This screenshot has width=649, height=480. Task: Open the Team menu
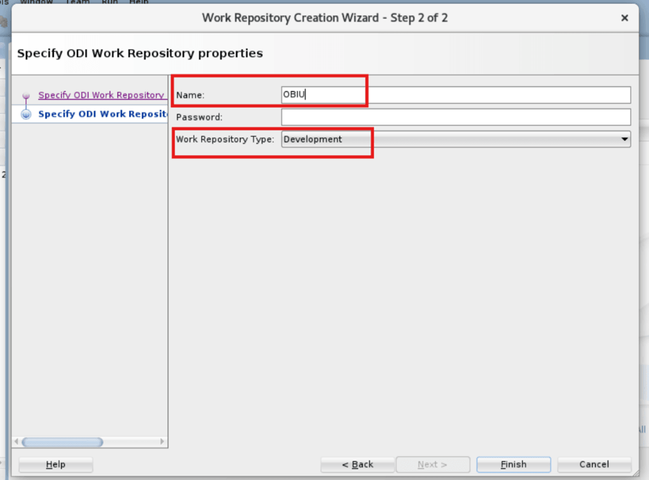[x=77, y=2]
